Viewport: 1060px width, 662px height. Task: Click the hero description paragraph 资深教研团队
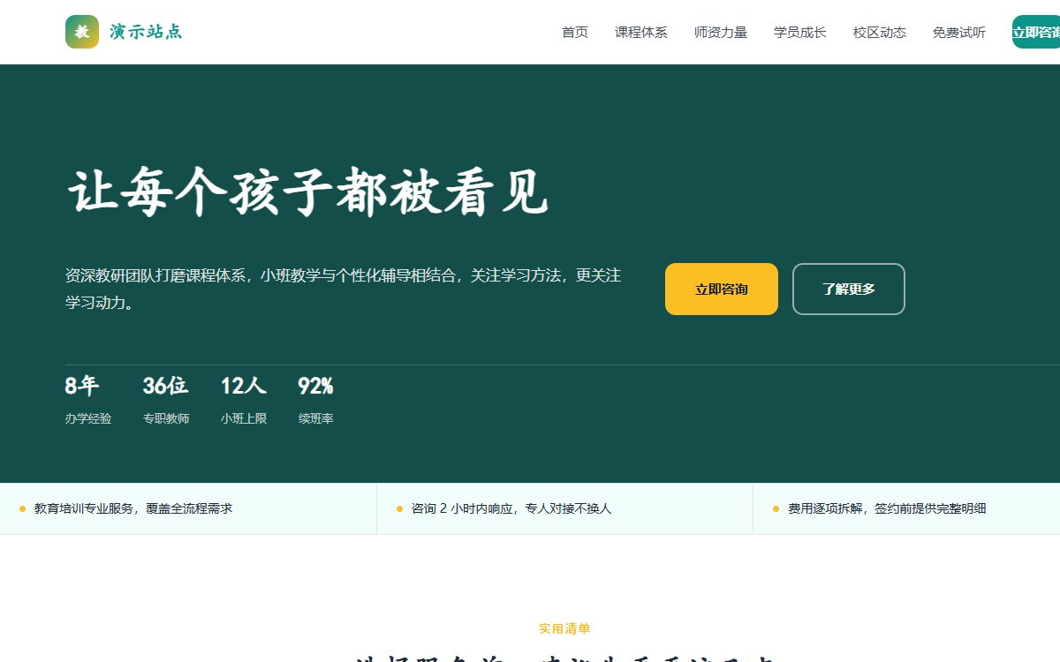[344, 289]
